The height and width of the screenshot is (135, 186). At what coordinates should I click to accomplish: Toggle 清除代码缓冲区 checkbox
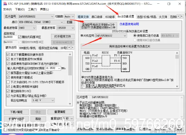19,37
